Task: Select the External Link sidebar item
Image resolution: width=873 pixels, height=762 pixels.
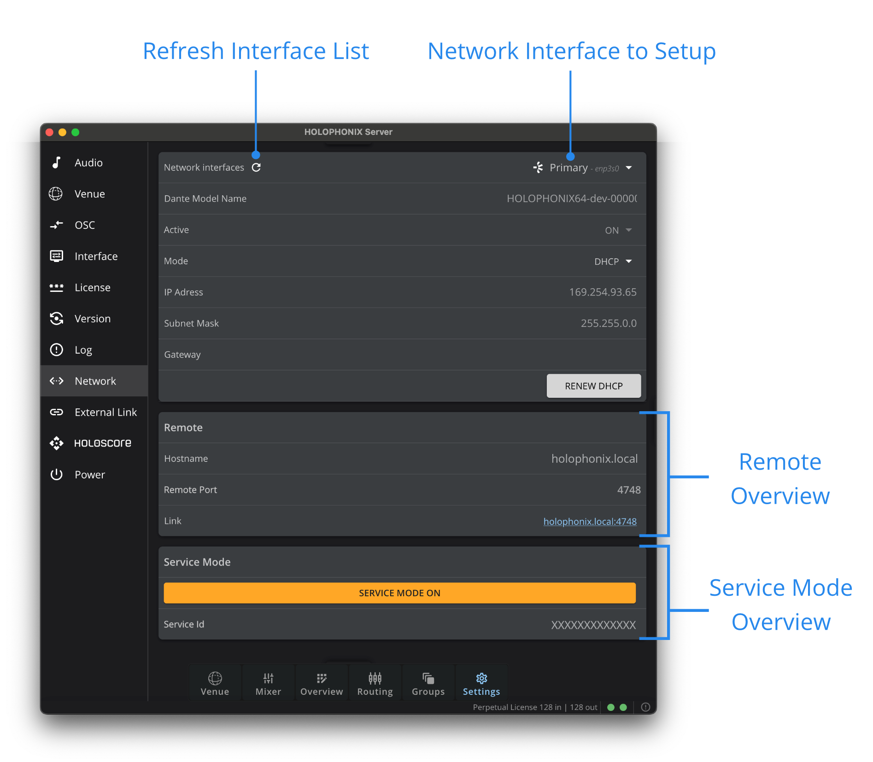Action: point(105,413)
